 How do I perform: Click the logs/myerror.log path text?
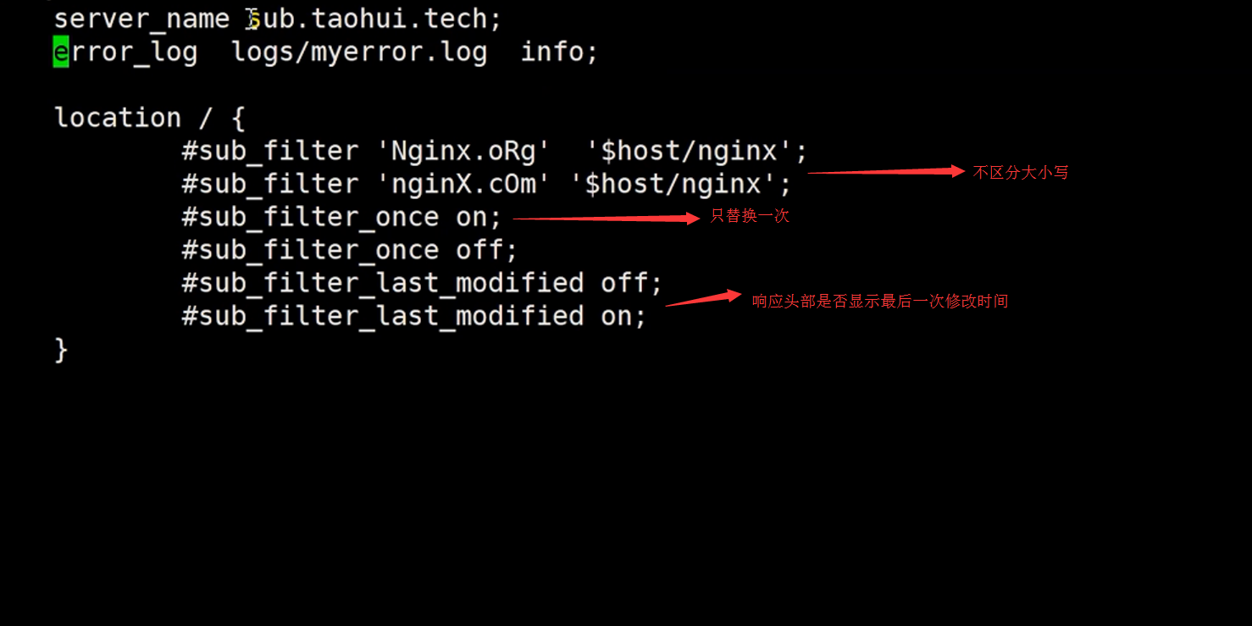click(359, 53)
